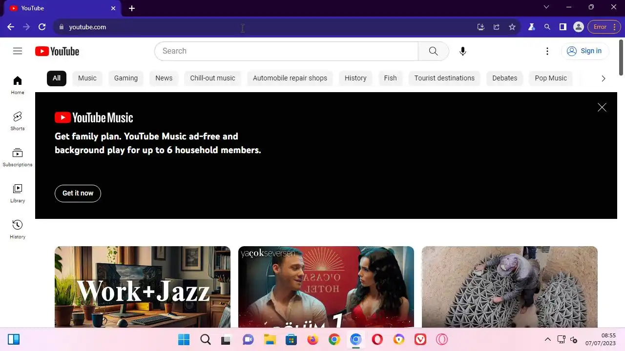The image size is (625, 351).
Task: Open the concrete pattern craft video thumbnail
Action: click(x=510, y=287)
